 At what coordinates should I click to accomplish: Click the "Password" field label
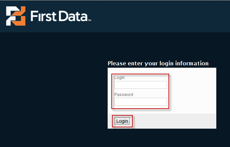124,94
